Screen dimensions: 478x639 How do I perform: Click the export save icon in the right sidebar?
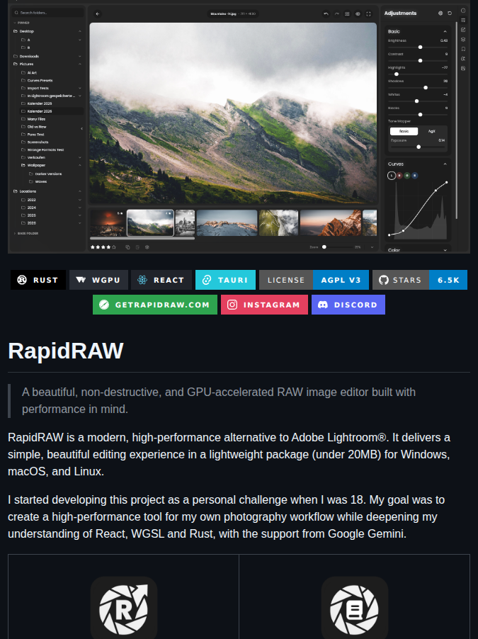(463, 69)
